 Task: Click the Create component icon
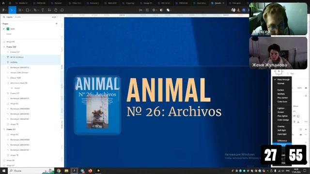[154, 10]
